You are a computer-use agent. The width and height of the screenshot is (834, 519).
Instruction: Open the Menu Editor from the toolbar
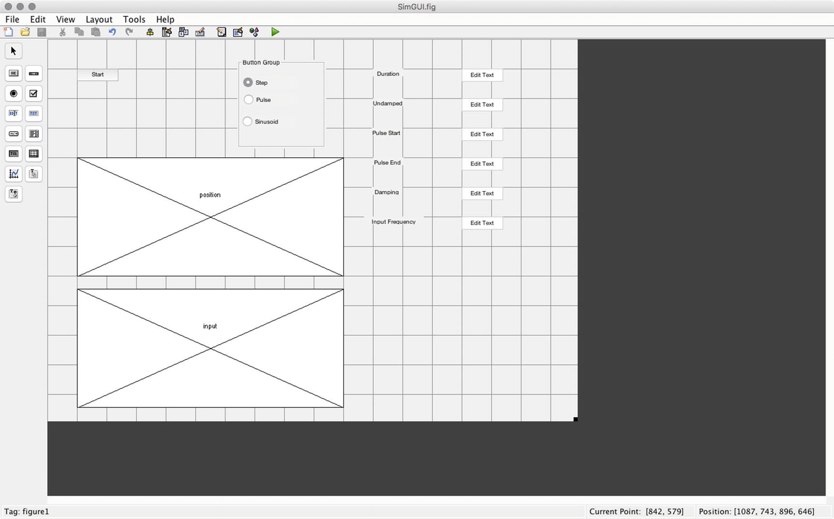pyautogui.click(x=167, y=32)
